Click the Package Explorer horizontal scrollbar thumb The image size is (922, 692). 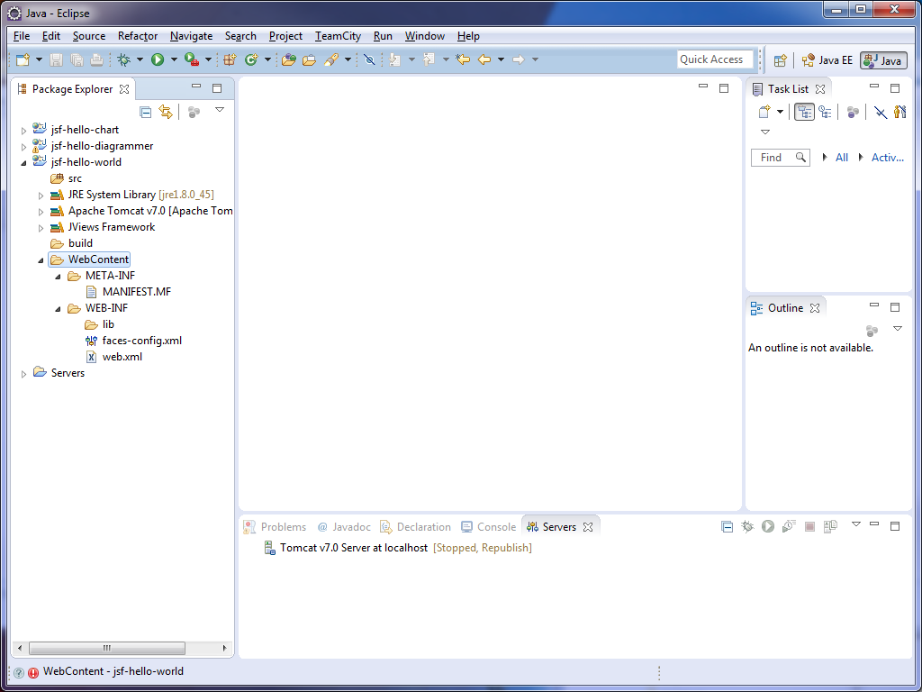coord(106,648)
